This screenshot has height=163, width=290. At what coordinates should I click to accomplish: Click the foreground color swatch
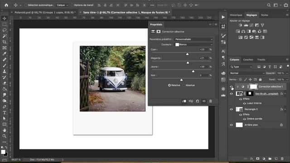3,152
